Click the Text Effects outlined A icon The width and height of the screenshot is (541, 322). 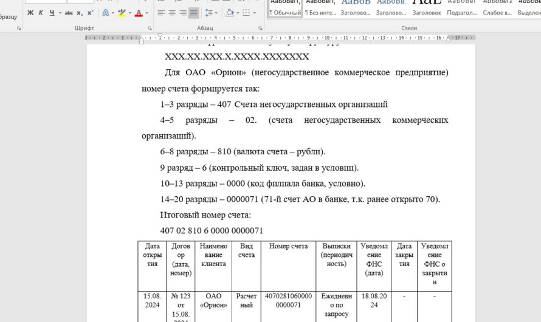106,13
